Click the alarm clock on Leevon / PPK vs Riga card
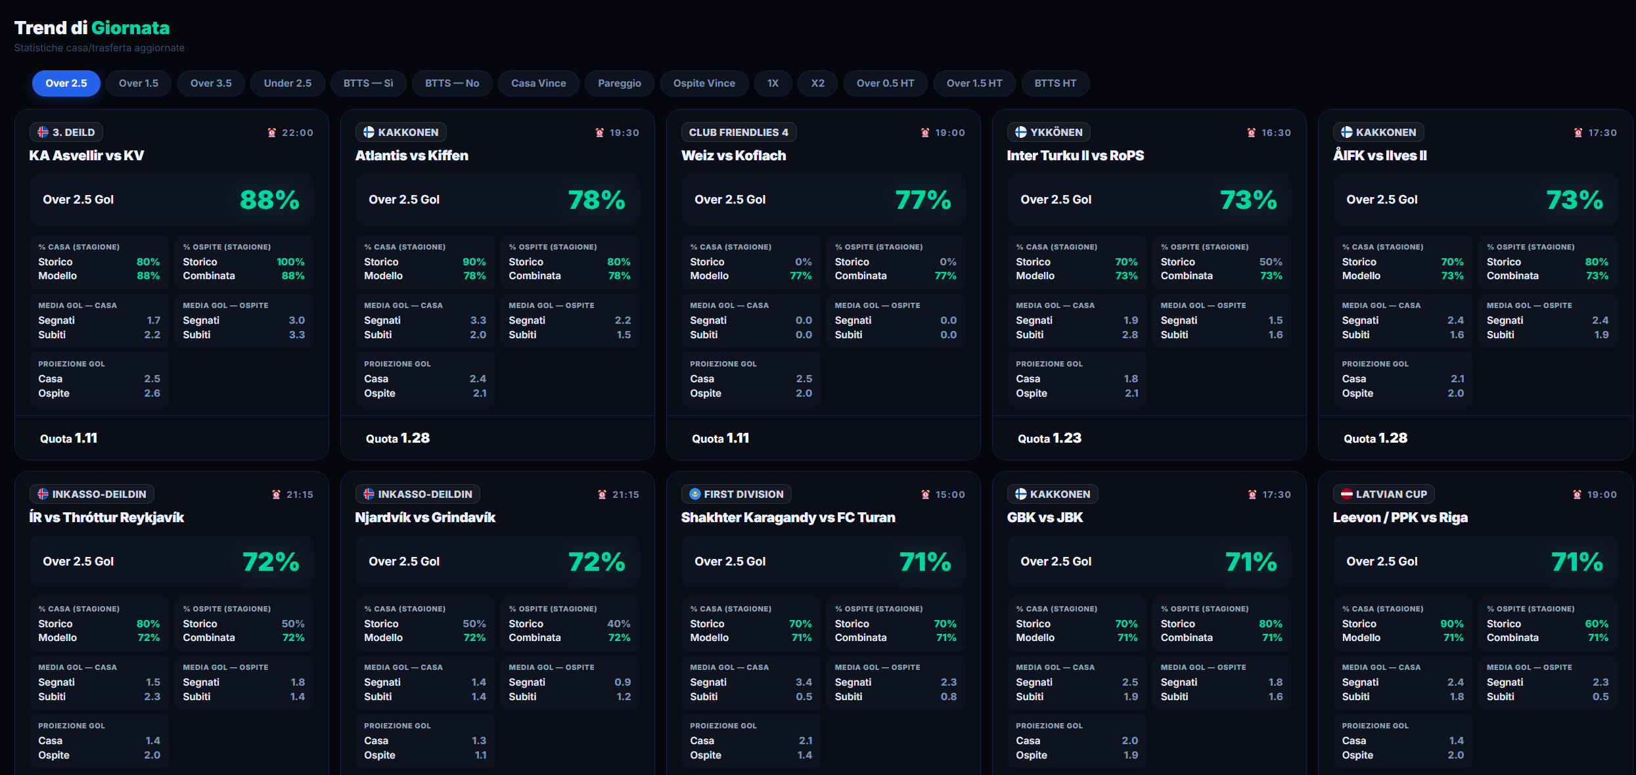The height and width of the screenshot is (775, 1636). (1578, 495)
